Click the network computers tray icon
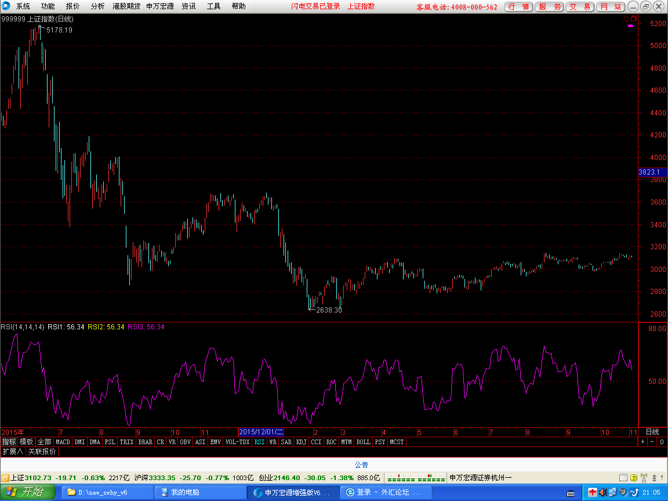This screenshot has height=501, width=668. click(x=612, y=492)
